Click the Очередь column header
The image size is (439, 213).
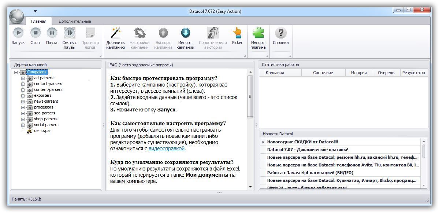click(x=386, y=73)
